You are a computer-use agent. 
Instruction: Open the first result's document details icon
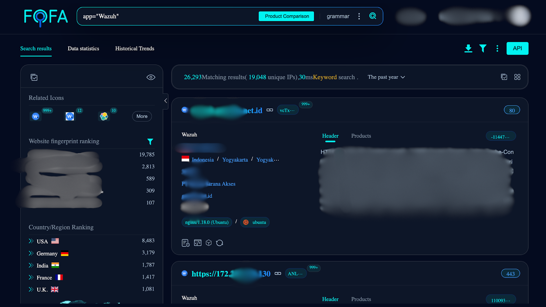point(186,243)
